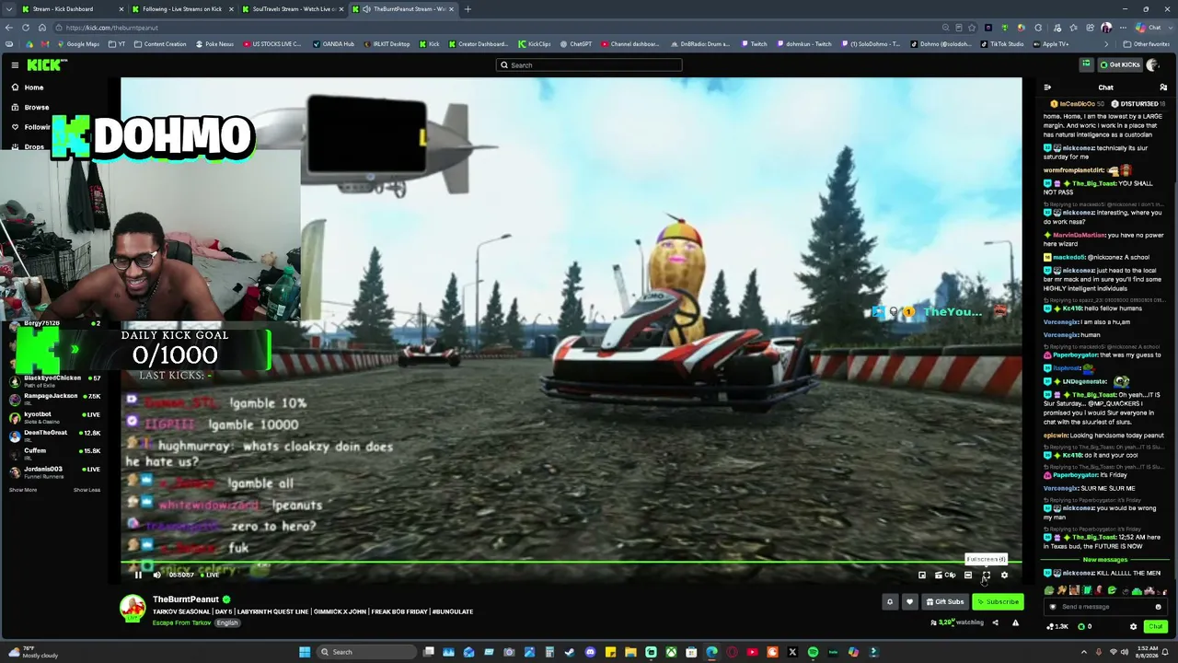Follow the channel with the heart button
Viewport: 1178px width, 663px height.
click(x=909, y=602)
